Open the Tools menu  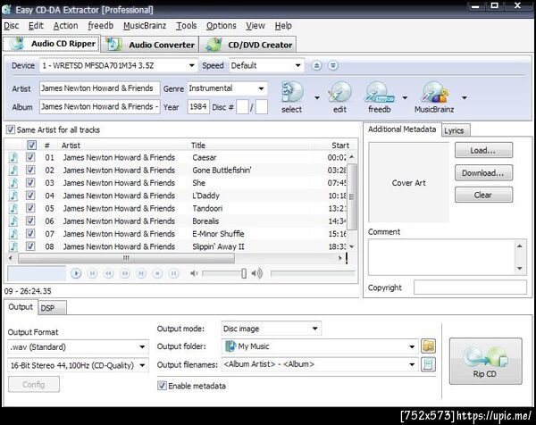[187, 26]
